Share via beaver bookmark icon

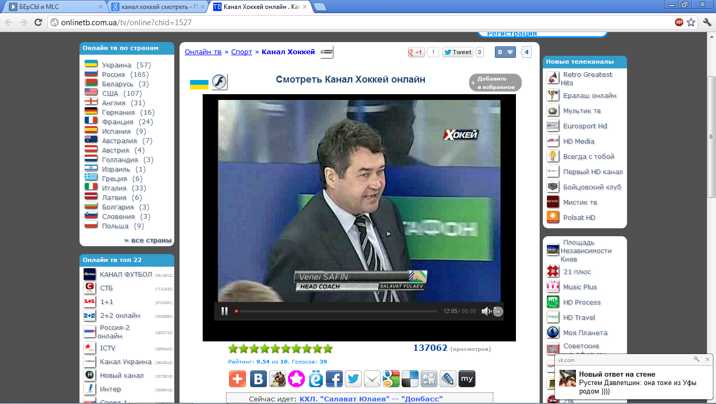277,379
